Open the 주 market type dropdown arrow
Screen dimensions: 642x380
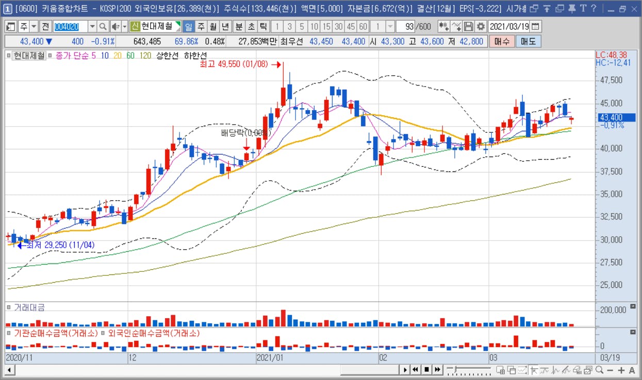[34, 27]
